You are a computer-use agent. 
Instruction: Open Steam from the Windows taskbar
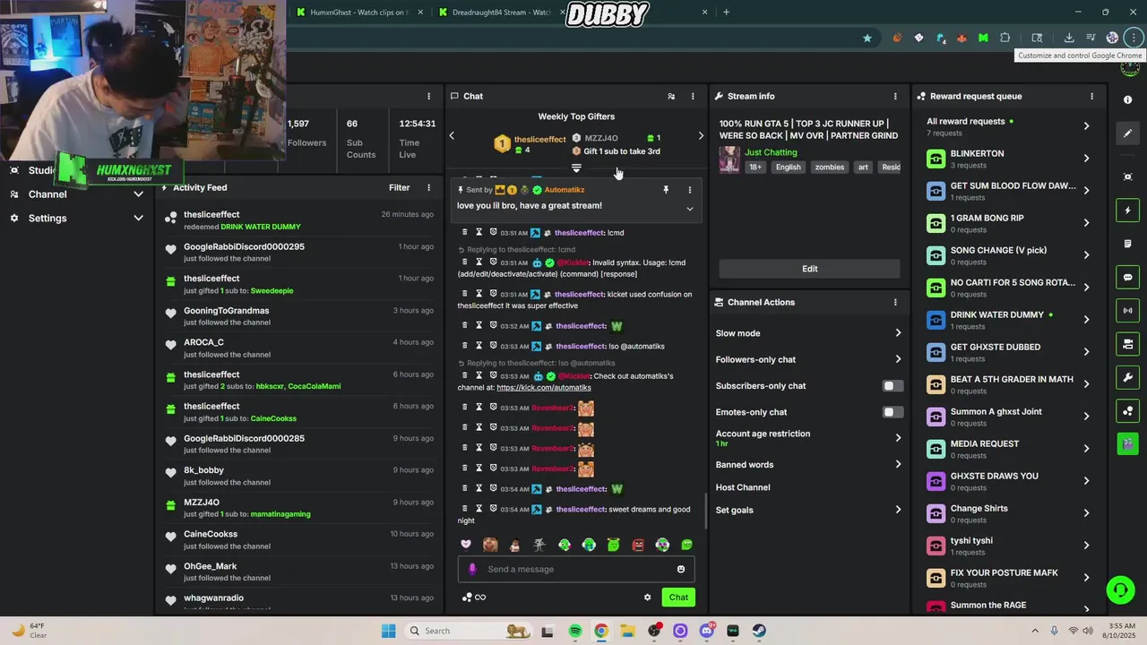[759, 631]
